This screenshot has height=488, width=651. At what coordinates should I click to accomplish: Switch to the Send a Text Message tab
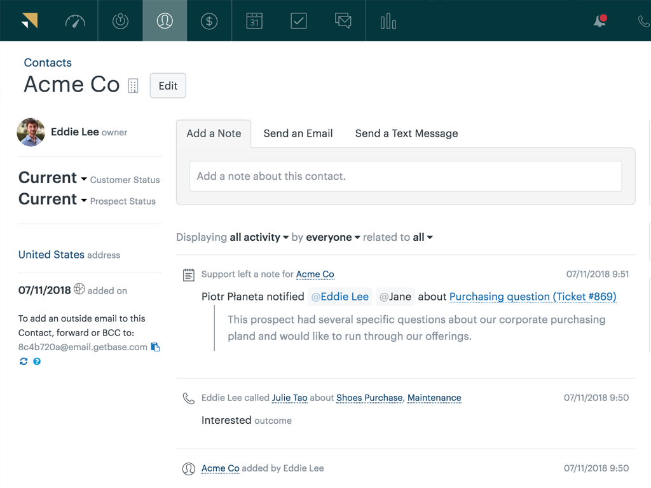[406, 133]
